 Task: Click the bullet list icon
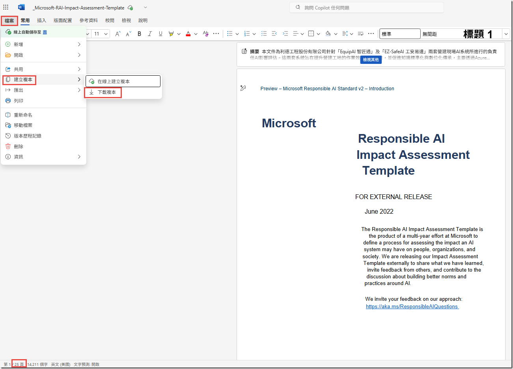click(x=230, y=34)
